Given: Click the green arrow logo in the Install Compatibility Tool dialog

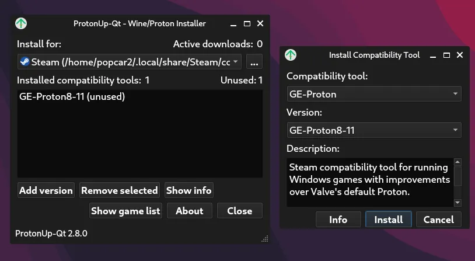Looking at the screenshot, I should tap(291, 55).
